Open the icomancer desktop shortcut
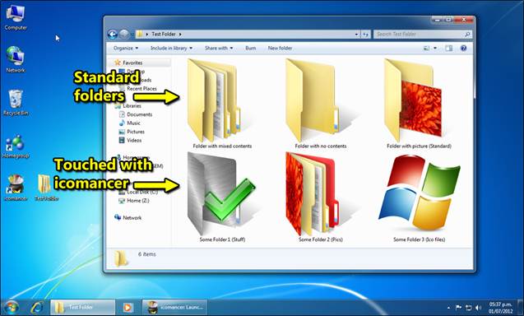 16,188
